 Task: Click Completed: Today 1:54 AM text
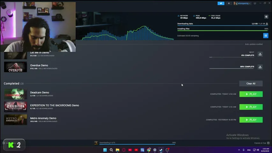pos(223,94)
